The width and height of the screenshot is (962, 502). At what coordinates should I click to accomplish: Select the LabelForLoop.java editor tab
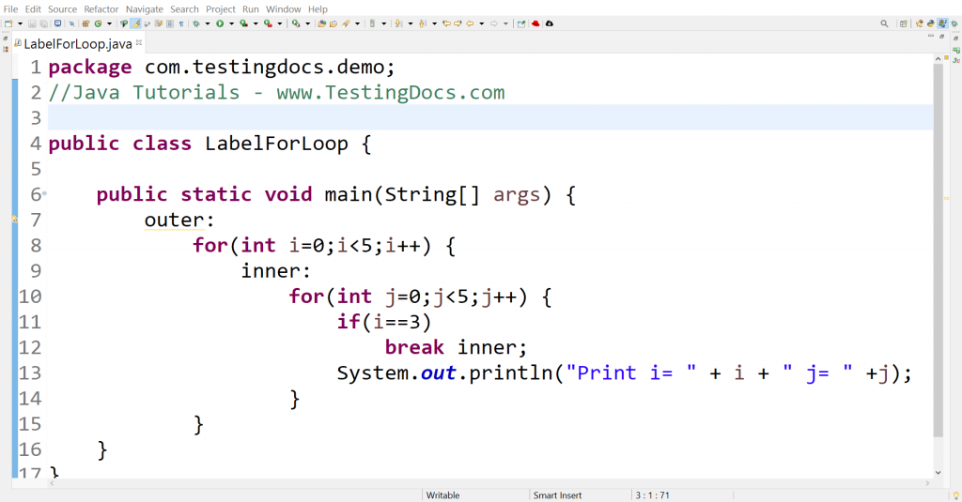(77, 43)
